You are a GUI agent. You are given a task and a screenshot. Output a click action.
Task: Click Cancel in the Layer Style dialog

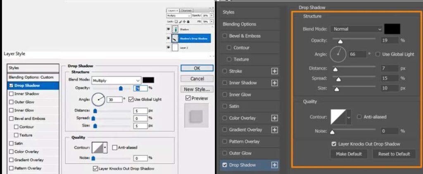click(197, 79)
